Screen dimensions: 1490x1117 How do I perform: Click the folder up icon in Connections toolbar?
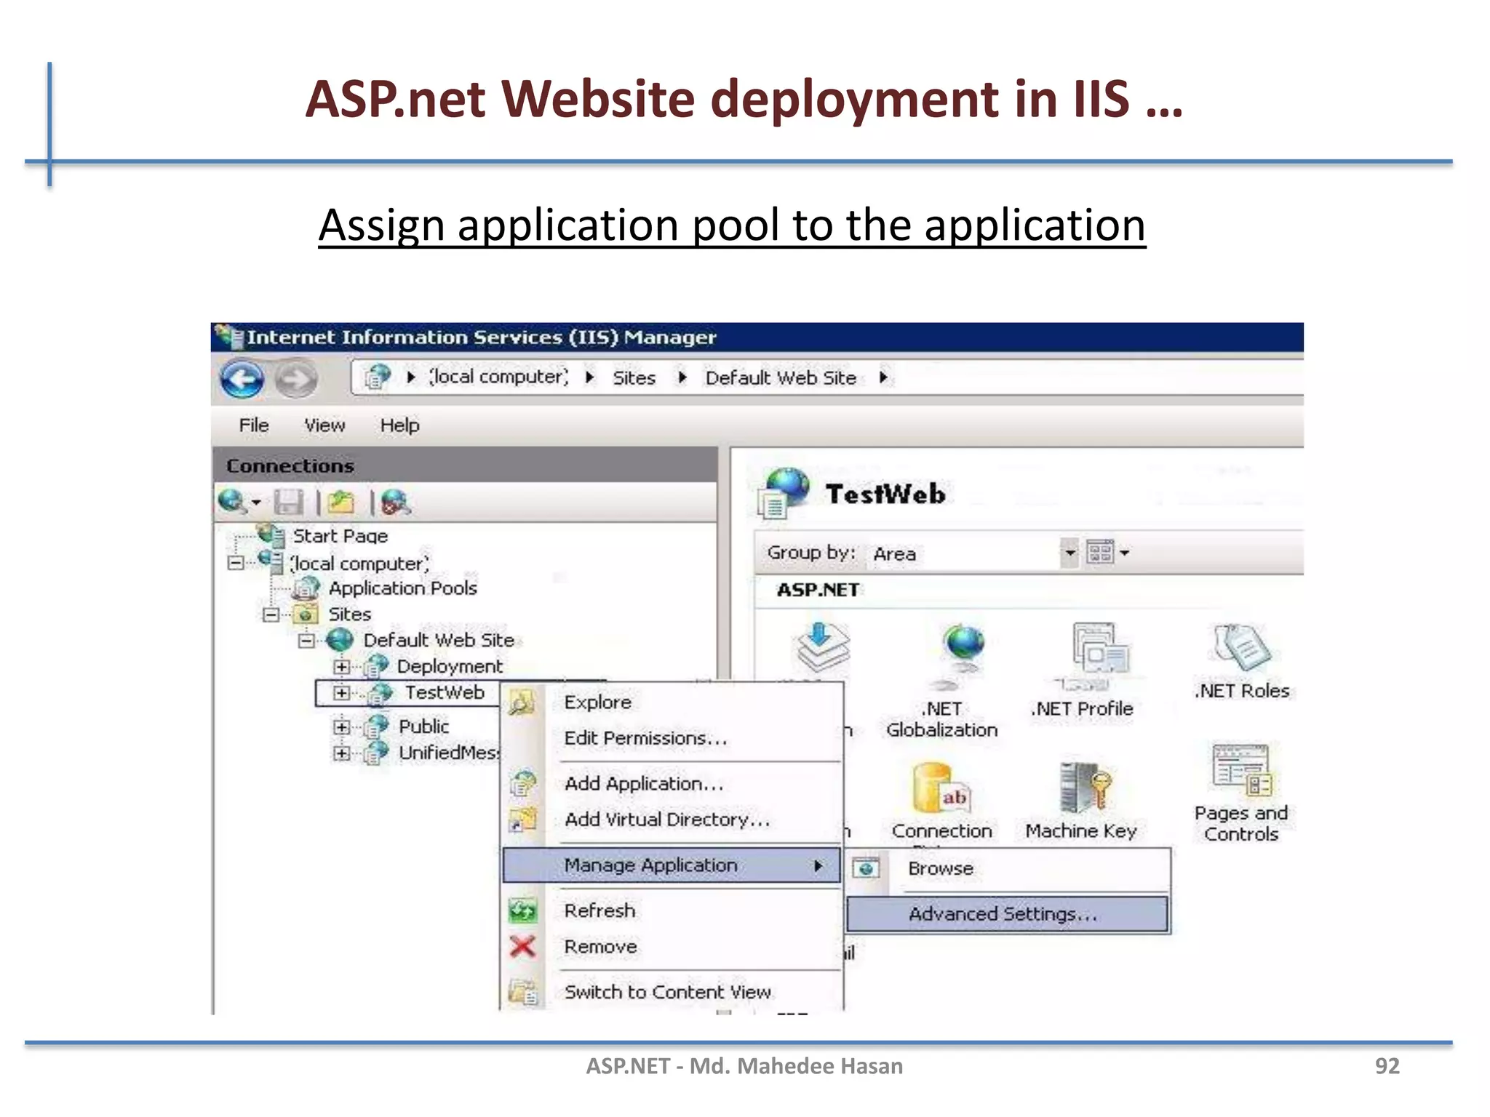[x=341, y=503]
